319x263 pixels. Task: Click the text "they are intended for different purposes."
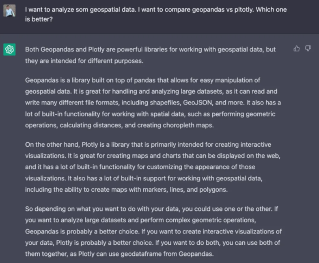[84, 61]
